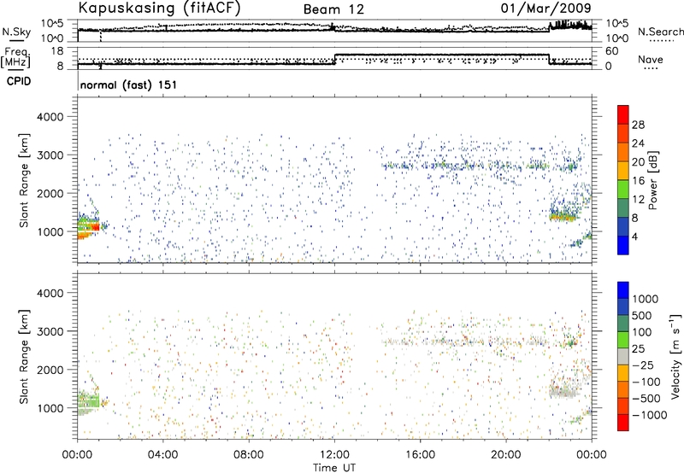Click the Power [dB] colorbar label

point(652,180)
